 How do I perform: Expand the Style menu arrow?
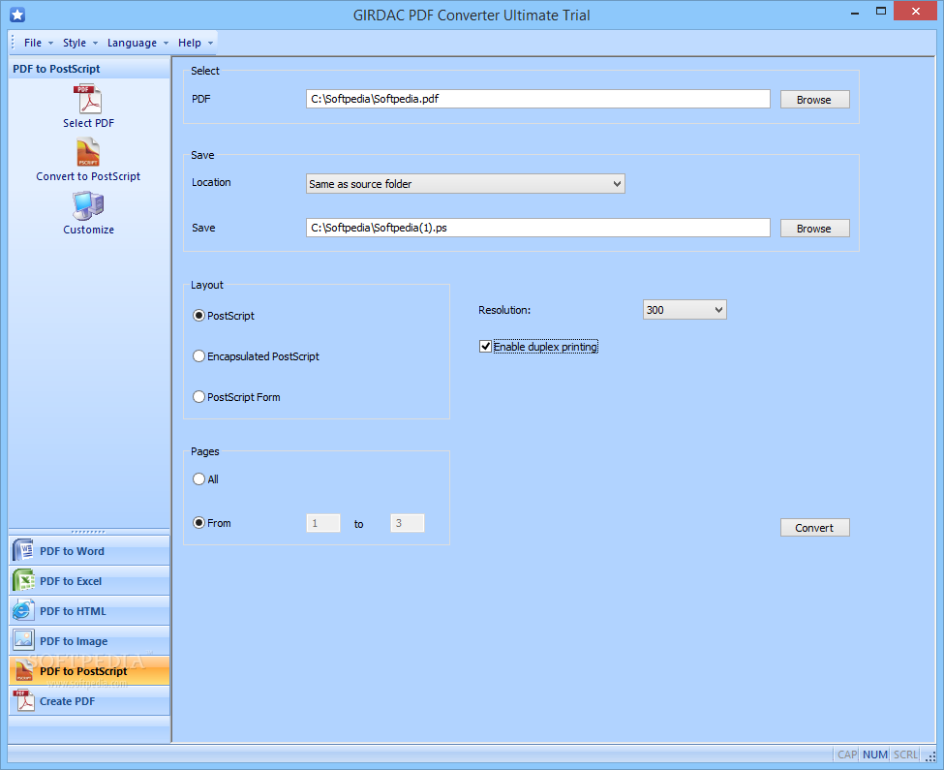(95, 44)
